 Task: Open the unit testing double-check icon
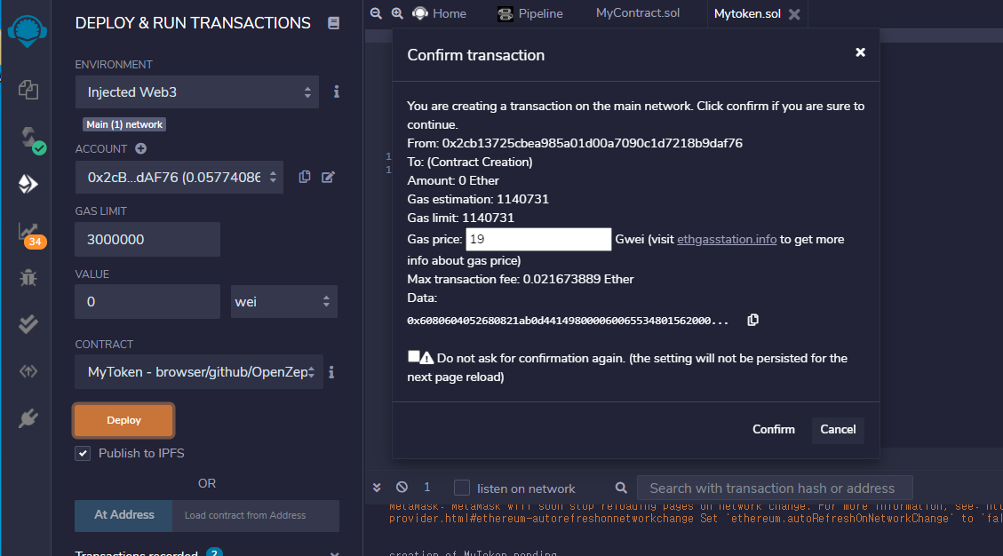28,324
